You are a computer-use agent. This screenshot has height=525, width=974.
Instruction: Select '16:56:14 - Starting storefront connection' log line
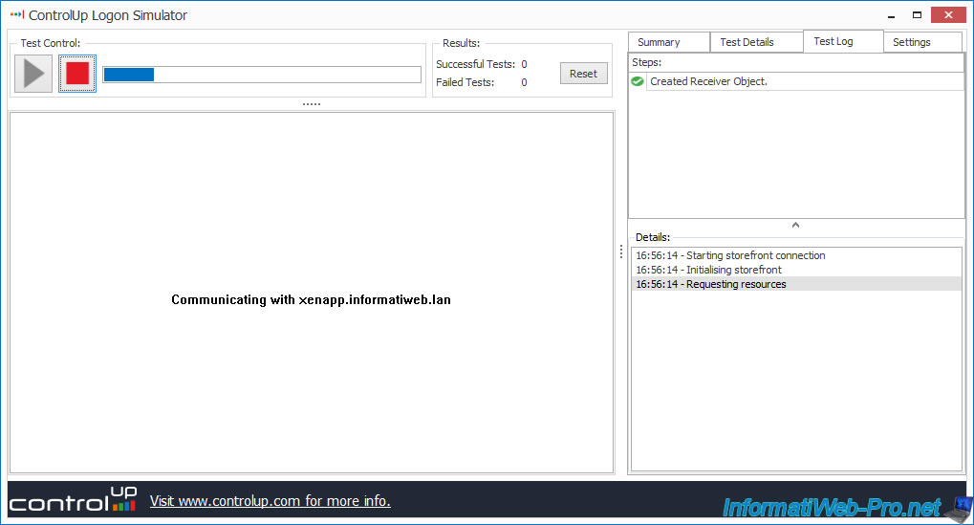[x=796, y=255]
